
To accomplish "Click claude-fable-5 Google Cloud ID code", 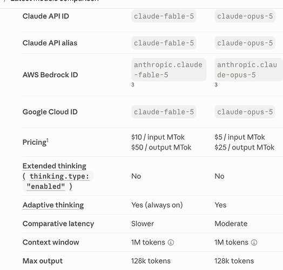I will pyautogui.click(x=164, y=112).
